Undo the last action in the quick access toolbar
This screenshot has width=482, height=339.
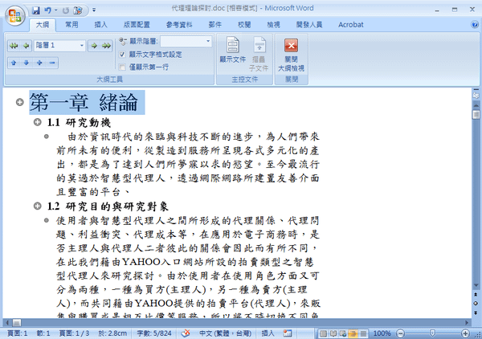tap(47, 10)
